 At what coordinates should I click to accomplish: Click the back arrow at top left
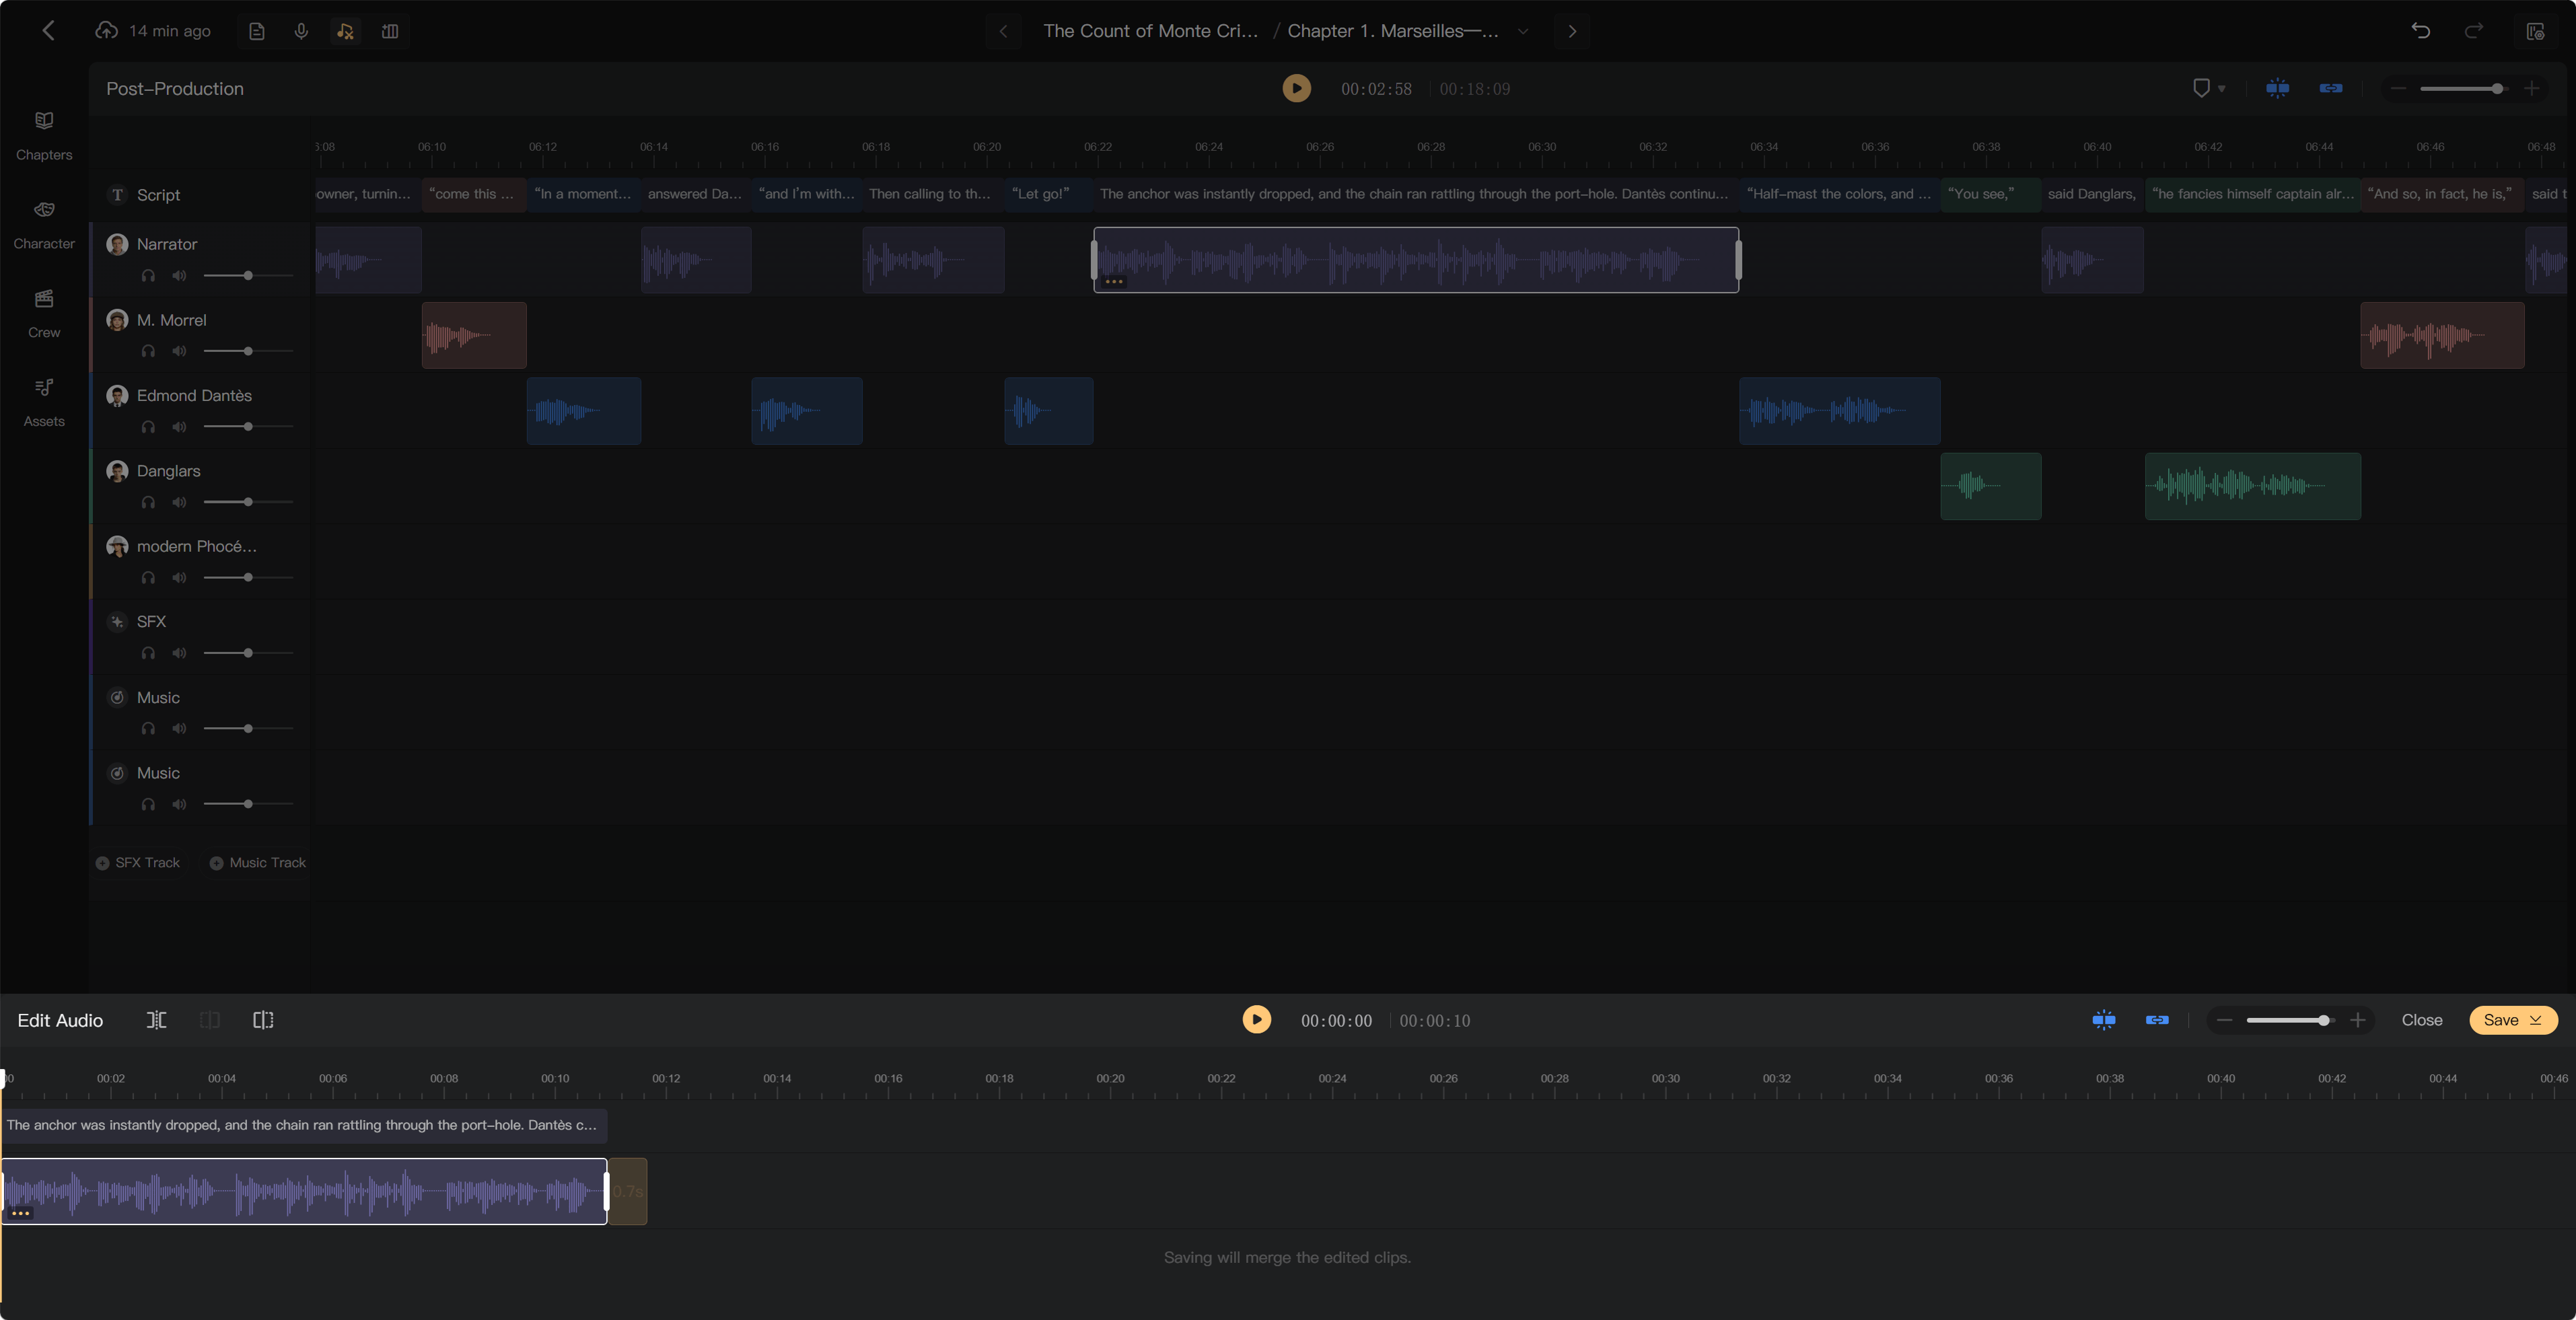48,31
